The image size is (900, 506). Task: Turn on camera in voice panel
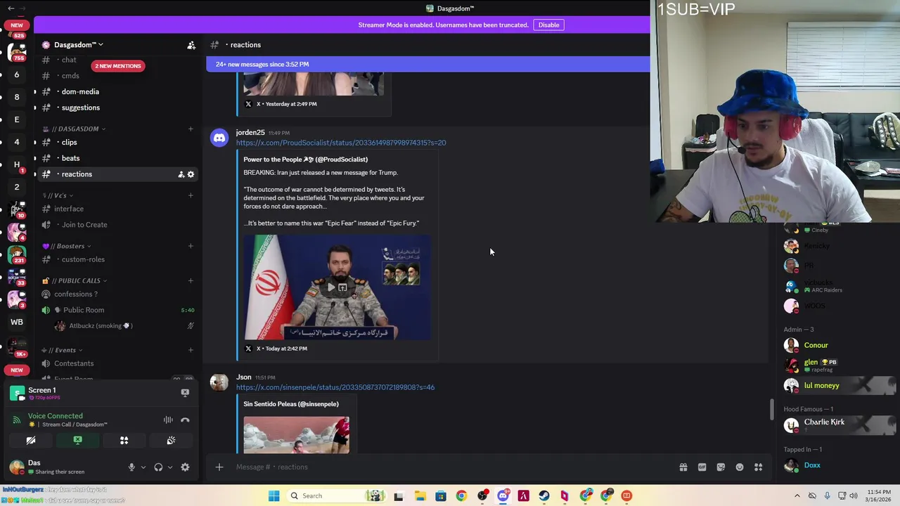click(x=31, y=441)
